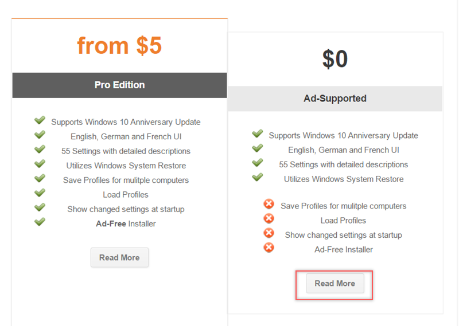Click green checkmark by Pro Save Profiles
The height and width of the screenshot is (326, 459).
click(x=40, y=179)
